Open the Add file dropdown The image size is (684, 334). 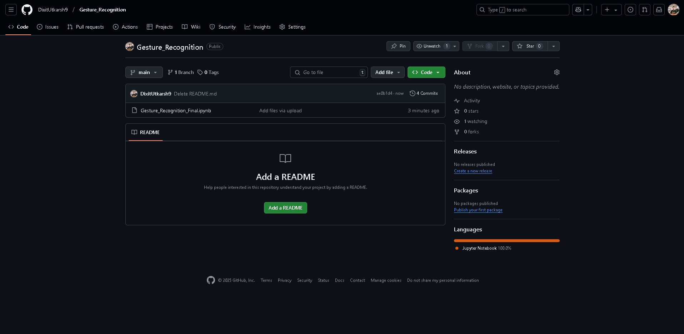(388, 72)
